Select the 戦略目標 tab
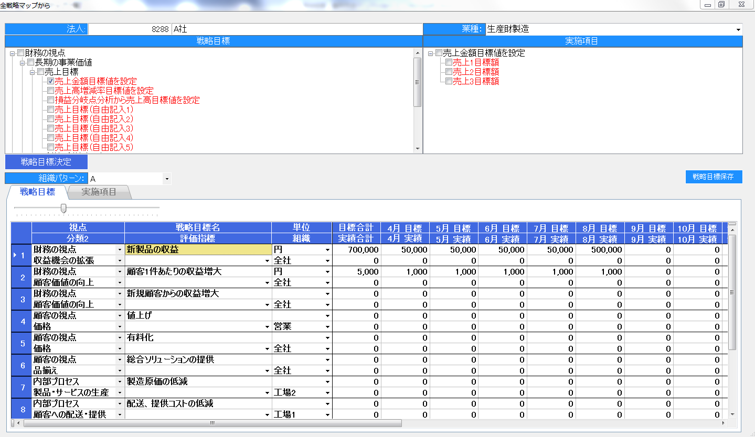Screen dimensions: 755x437 [37, 192]
